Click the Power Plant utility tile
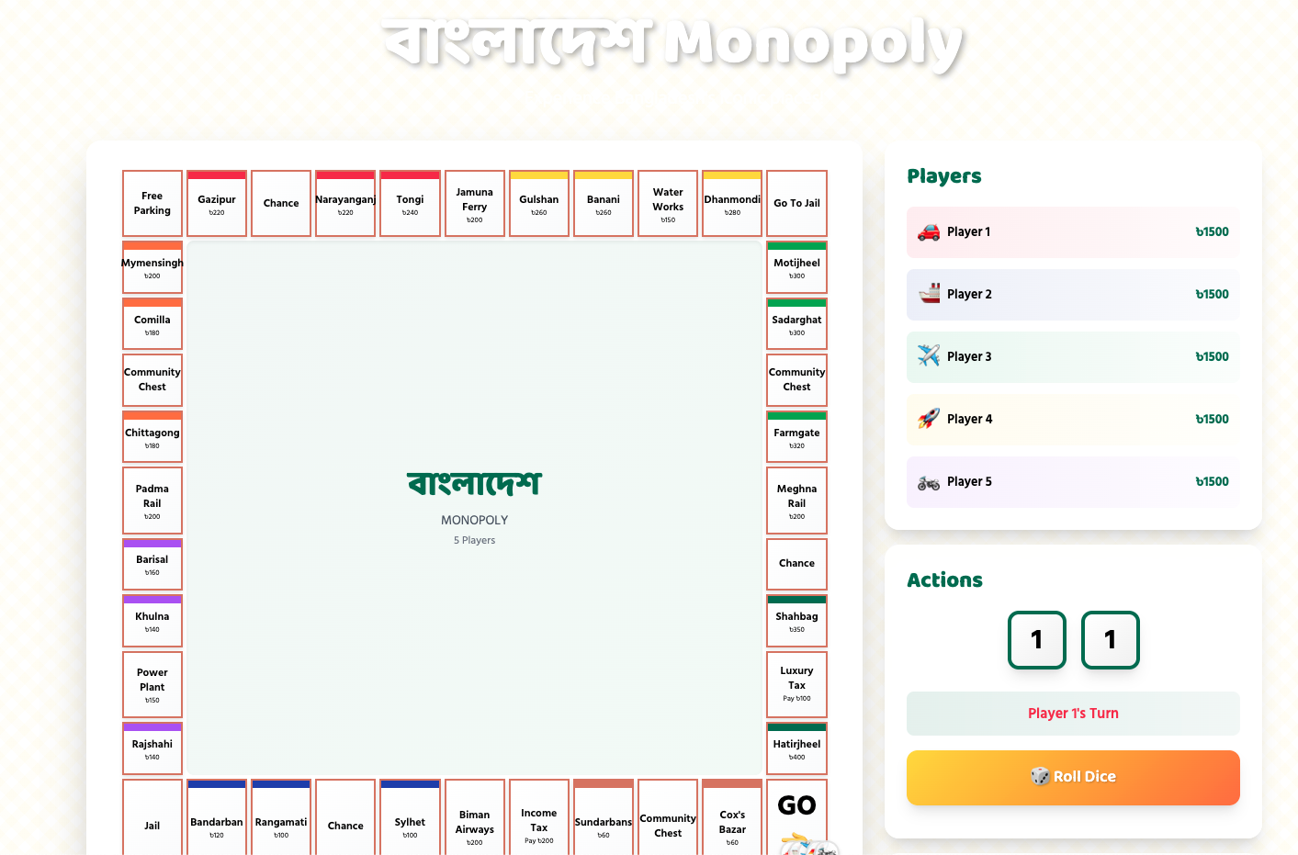This screenshot has width=1298, height=855. (x=152, y=684)
